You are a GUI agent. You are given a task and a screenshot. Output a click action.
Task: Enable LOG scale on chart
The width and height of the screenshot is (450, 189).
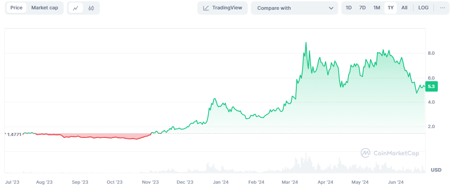[423, 8]
